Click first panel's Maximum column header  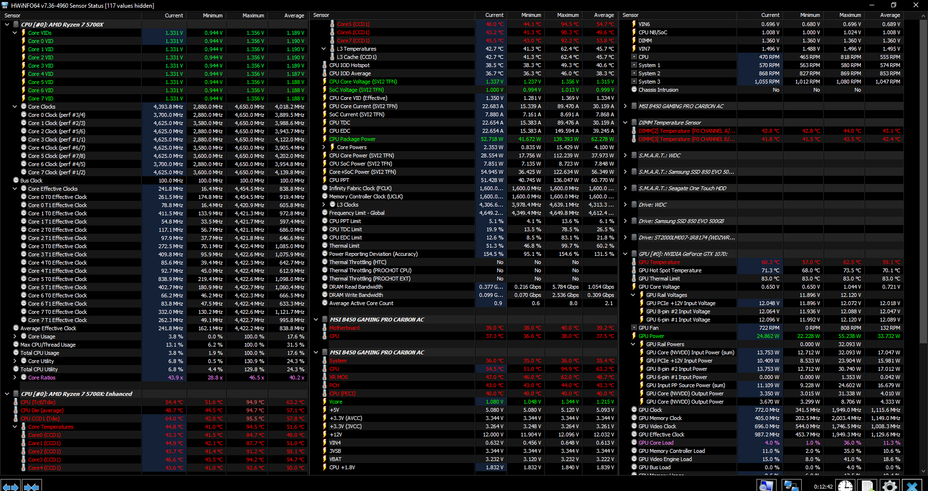(247, 15)
